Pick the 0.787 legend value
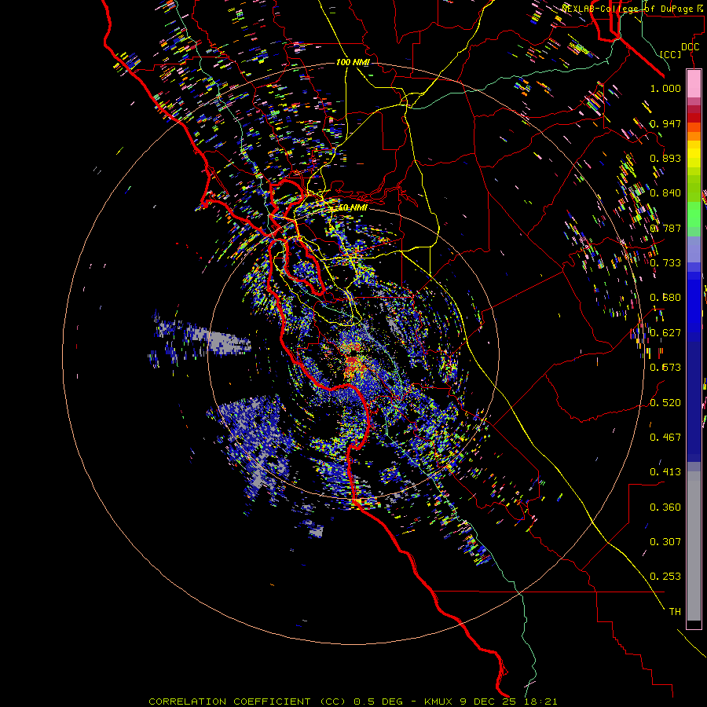 [x=665, y=228]
